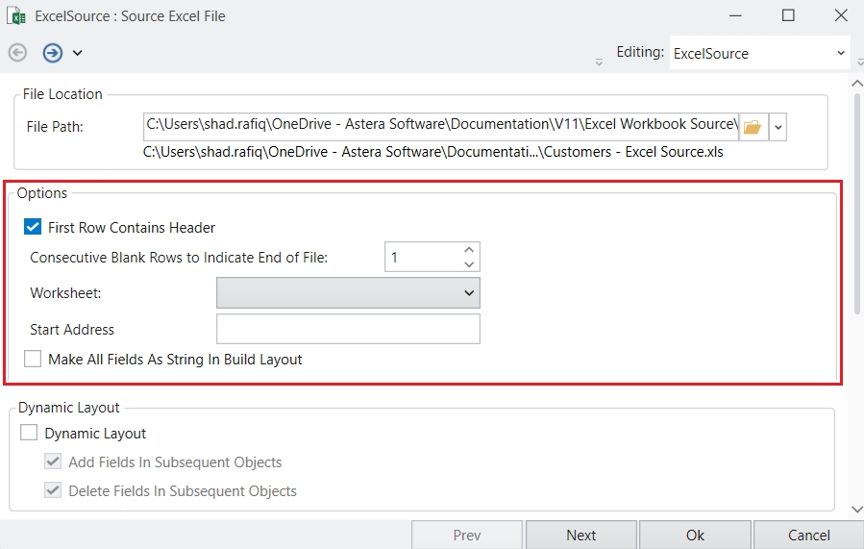Viewport: 864px width, 549px height.
Task: Enable Make All Fields As String option
Action: 33,359
